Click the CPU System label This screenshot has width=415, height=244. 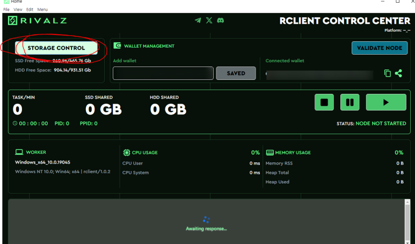[135, 173]
